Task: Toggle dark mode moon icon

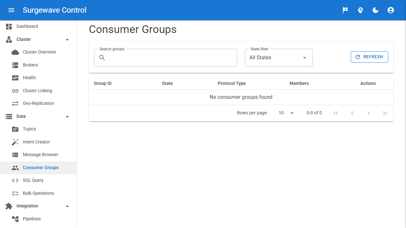Action: coord(376,10)
